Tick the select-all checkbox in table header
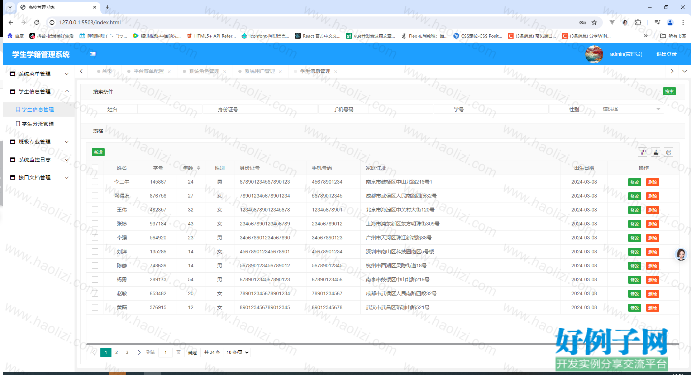The image size is (691, 375). tap(95, 168)
